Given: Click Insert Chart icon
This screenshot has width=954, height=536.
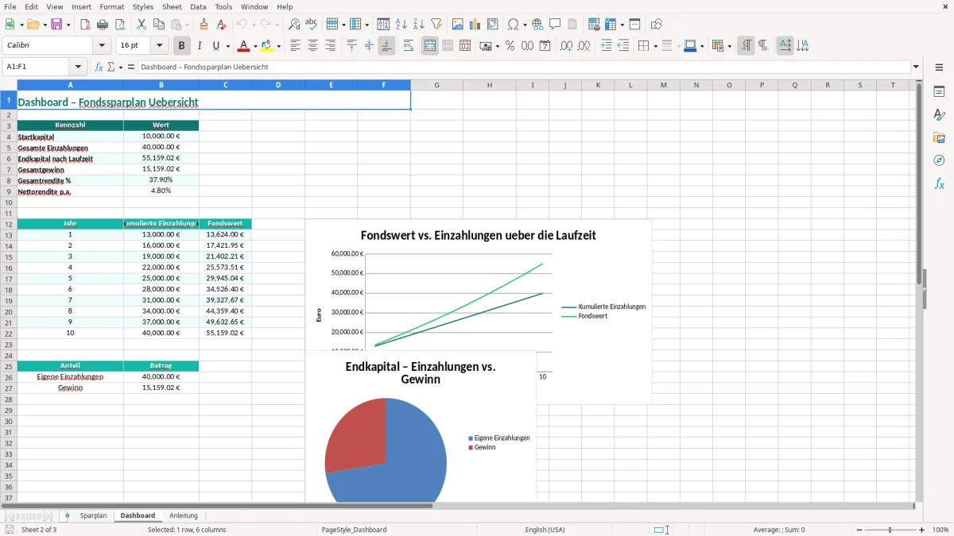Looking at the screenshot, I should coord(475,25).
